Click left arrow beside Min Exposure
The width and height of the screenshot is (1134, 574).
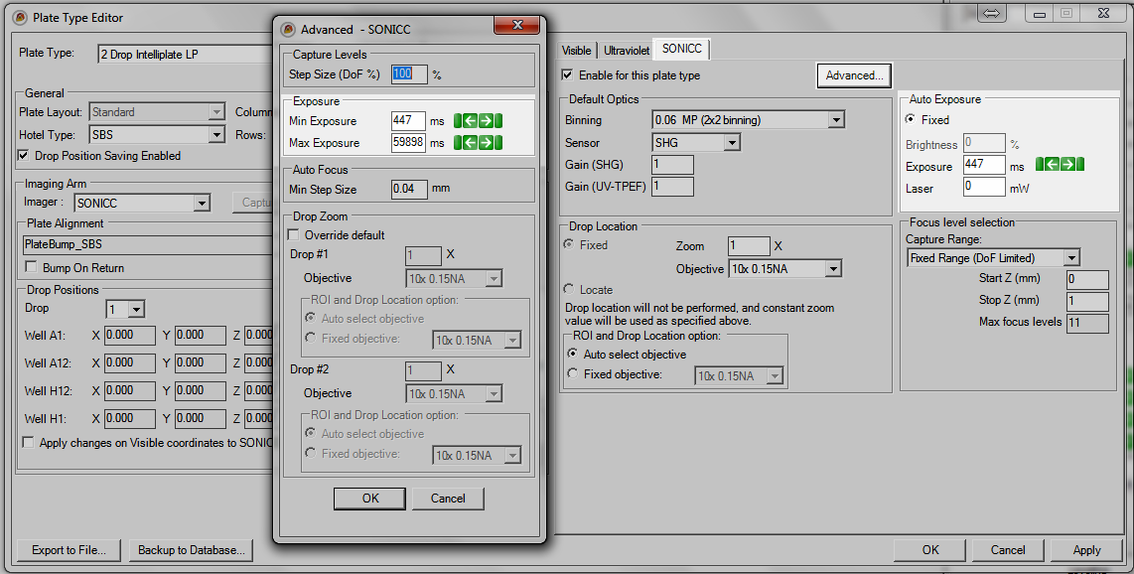coord(471,121)
